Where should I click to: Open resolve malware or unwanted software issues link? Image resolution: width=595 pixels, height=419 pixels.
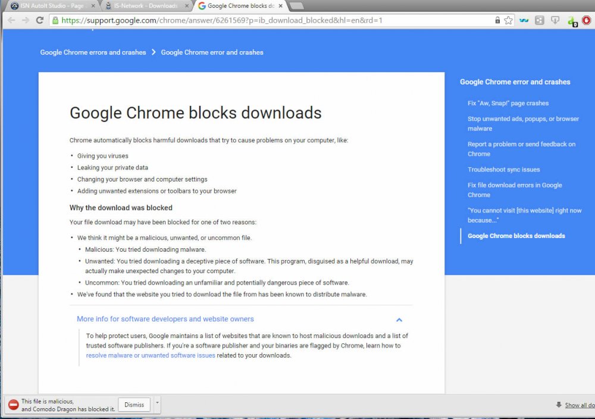coord(151,356)
